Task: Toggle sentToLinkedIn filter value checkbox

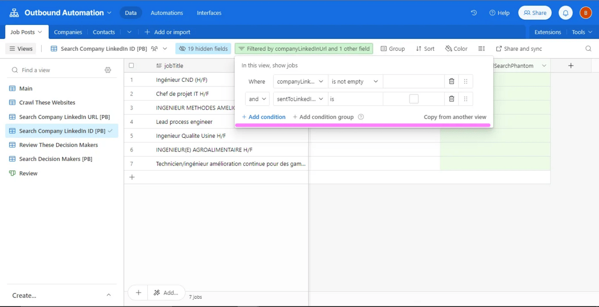Action: tap(414, 99)
